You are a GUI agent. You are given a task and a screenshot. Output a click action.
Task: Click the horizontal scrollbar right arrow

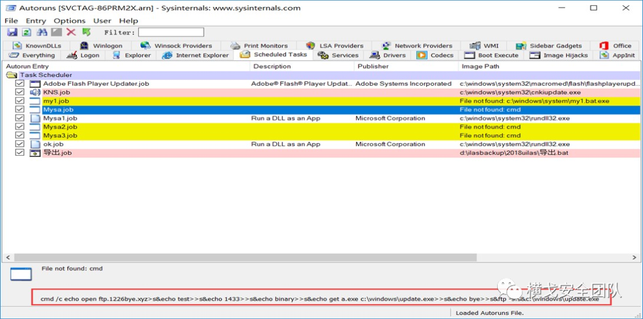pos(635,257)
